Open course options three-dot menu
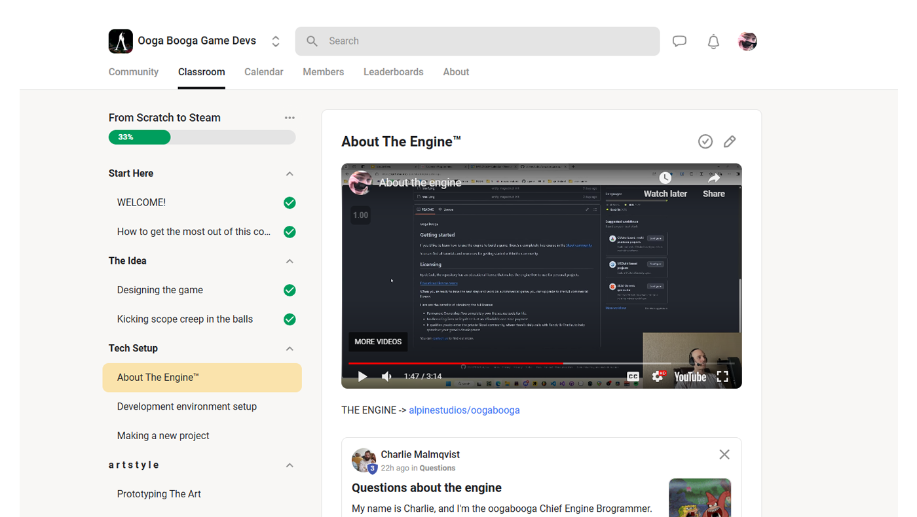 tap(290, 118)
